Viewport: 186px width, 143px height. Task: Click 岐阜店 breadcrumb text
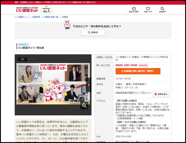[65, 17]
